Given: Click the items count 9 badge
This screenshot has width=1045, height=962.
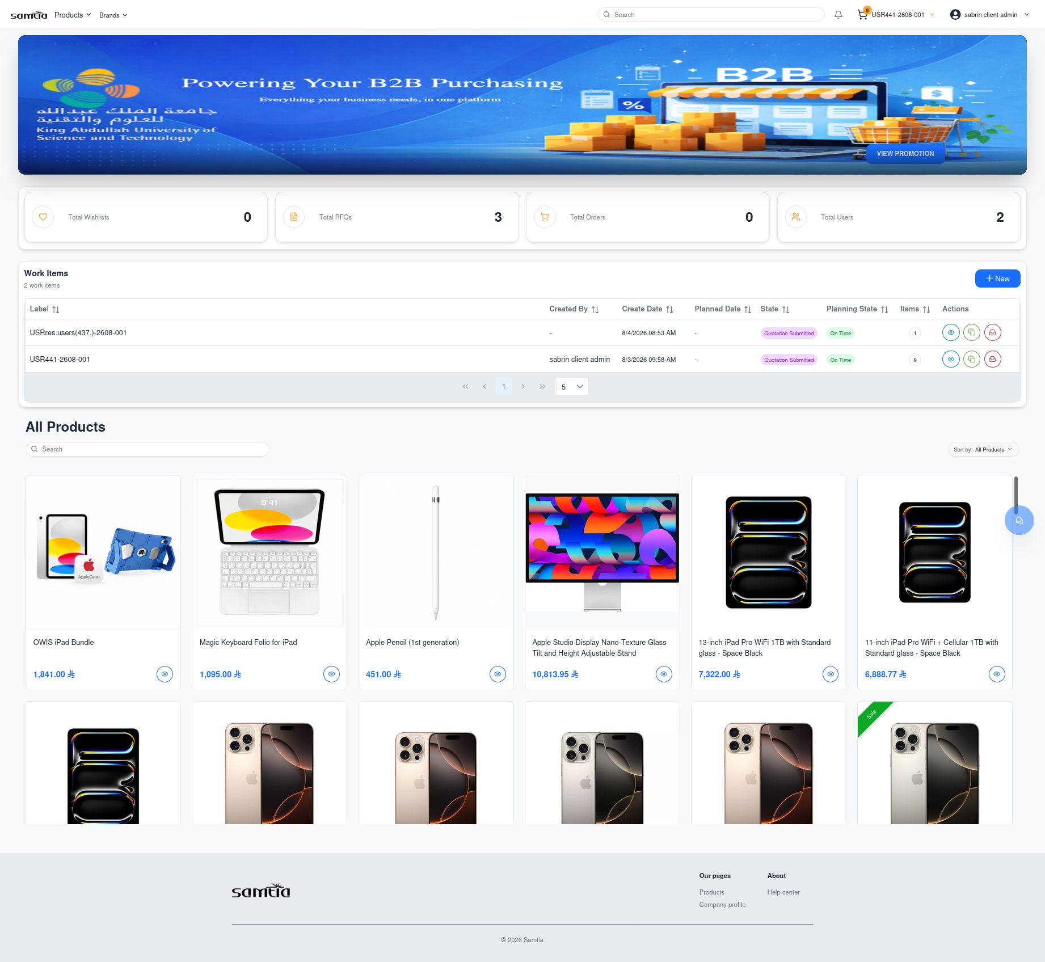Looking at the screenshot, I should [915, 360].
